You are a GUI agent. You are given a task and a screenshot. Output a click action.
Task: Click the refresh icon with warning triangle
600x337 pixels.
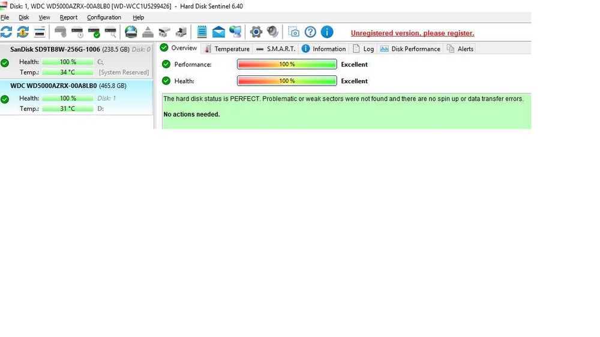(23, 32)
